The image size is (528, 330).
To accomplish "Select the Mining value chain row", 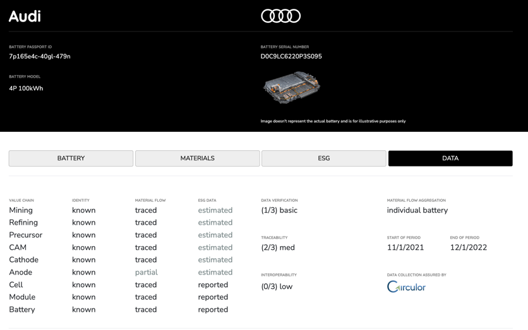I will (21, 210).
